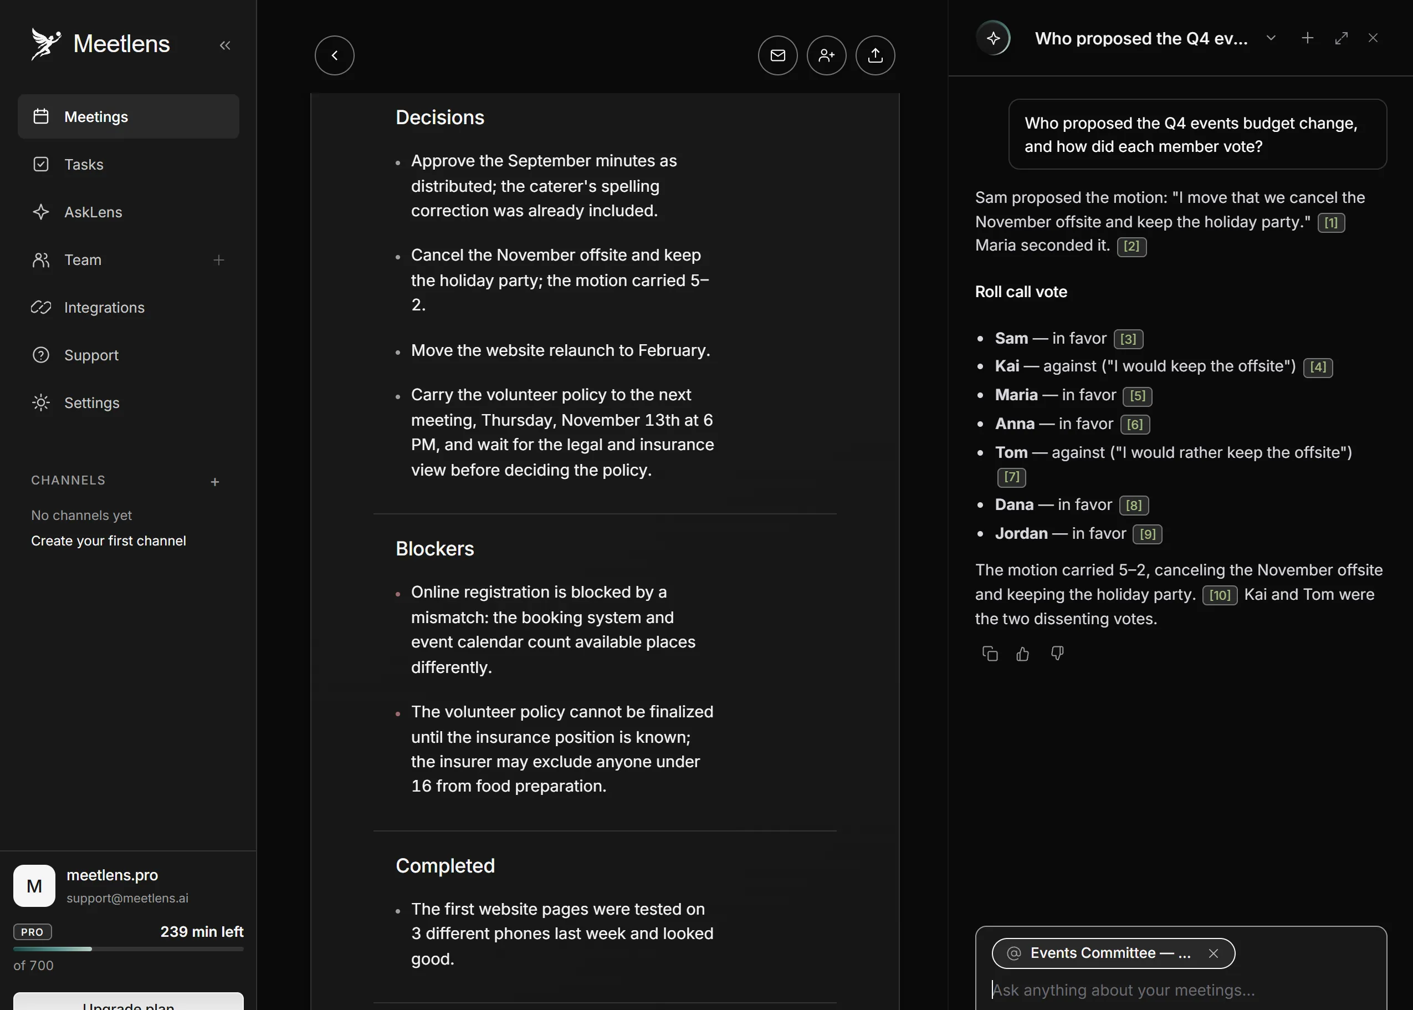
Task: Open the Tasks section
Action: click(128, 164)
